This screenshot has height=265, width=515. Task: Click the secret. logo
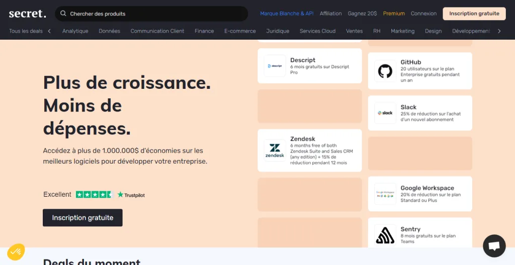28,14
